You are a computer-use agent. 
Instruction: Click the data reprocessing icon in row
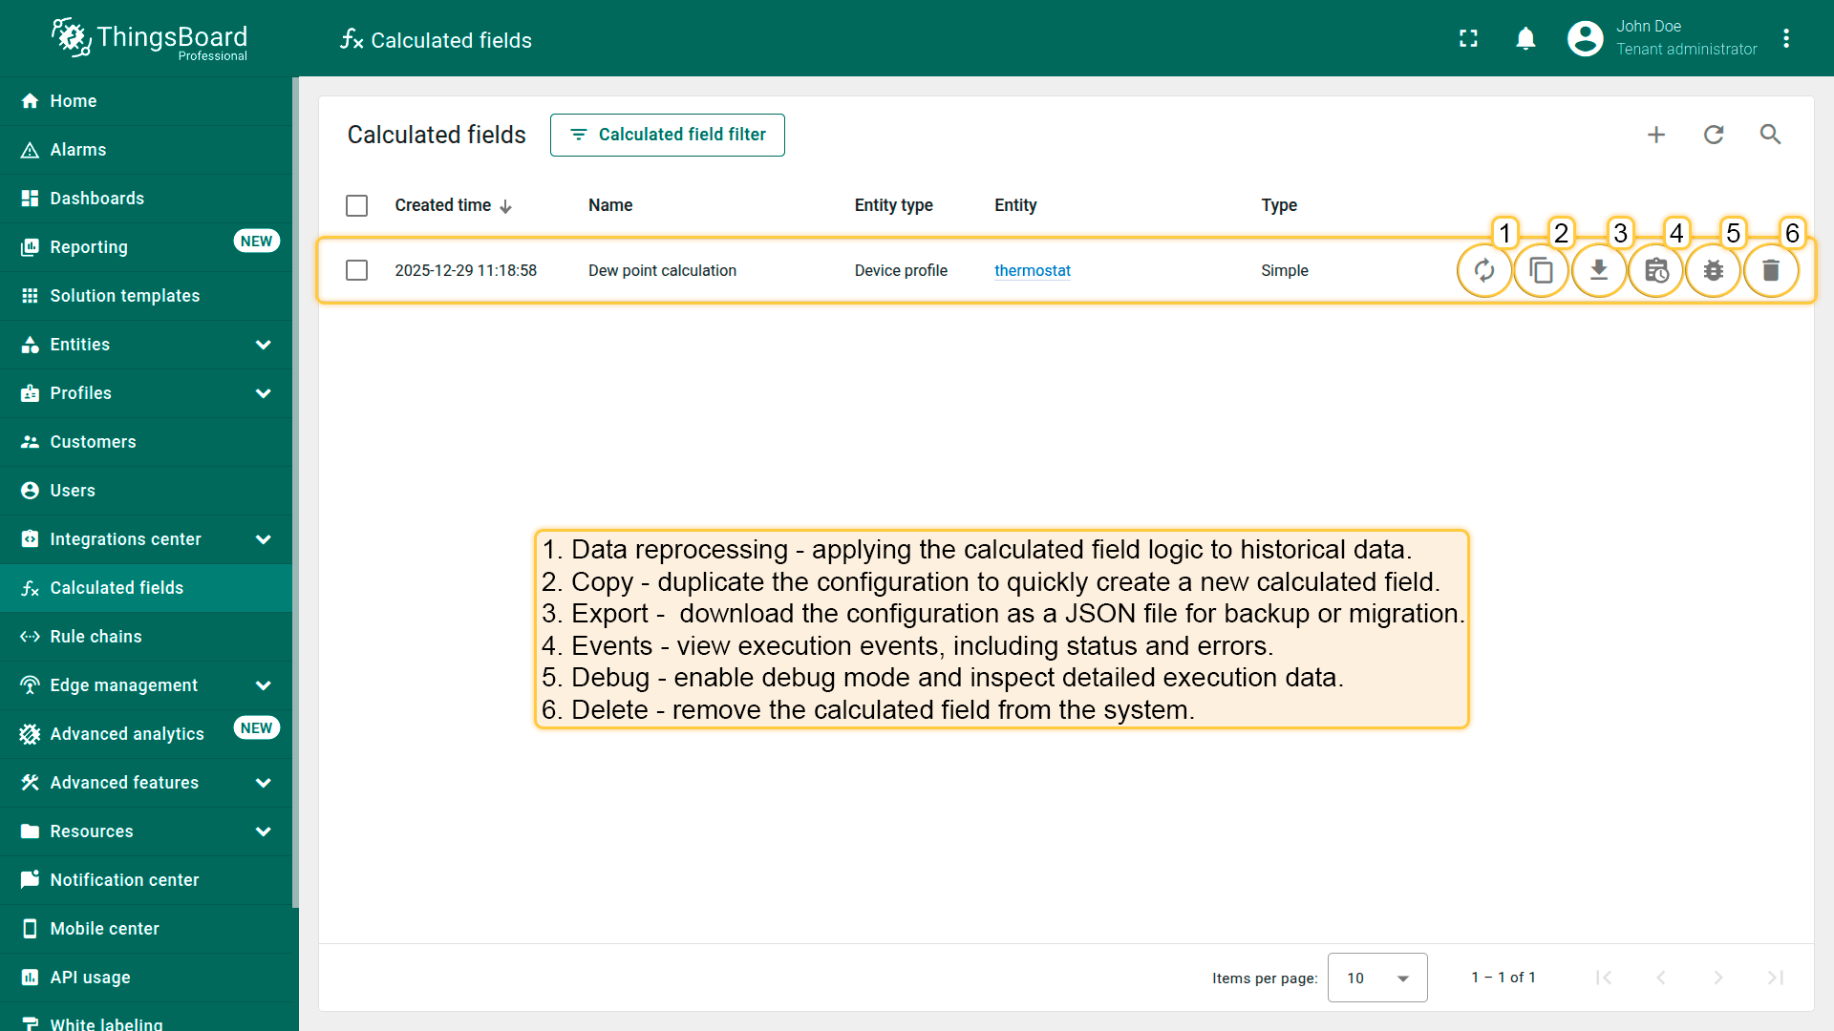pyautogui.click(x=1483, y=271)
